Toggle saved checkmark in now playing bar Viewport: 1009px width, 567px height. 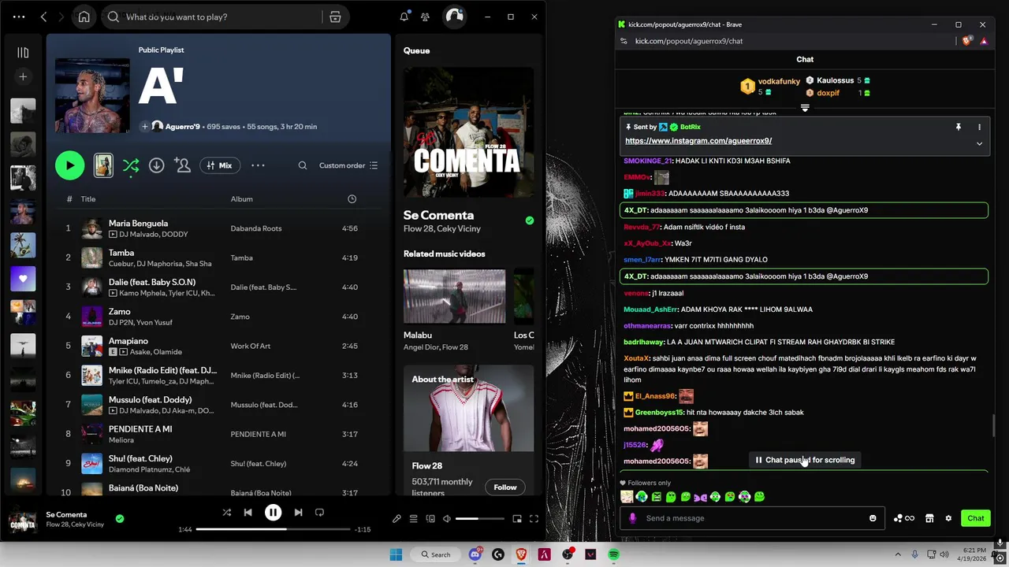[x=120, y=519]
